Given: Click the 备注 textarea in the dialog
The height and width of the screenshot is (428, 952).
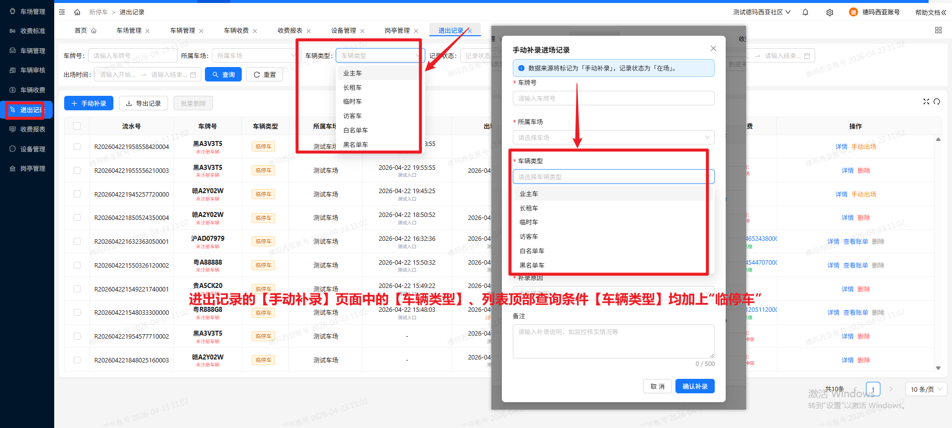Looking at the screenshot, I should point(613,341).
